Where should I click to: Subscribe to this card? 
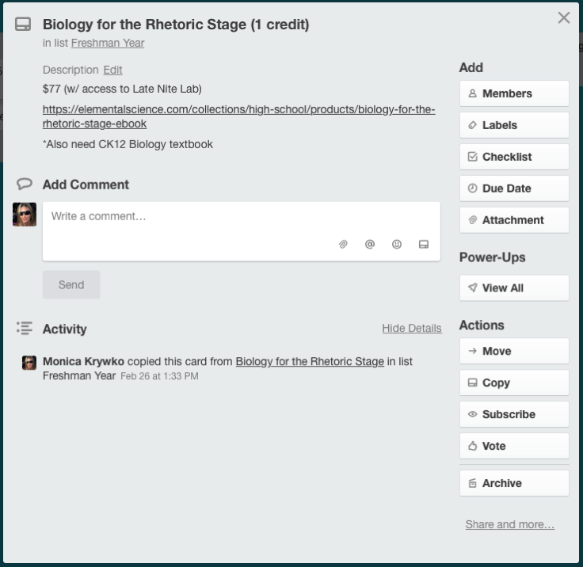(x=514, y=414)
